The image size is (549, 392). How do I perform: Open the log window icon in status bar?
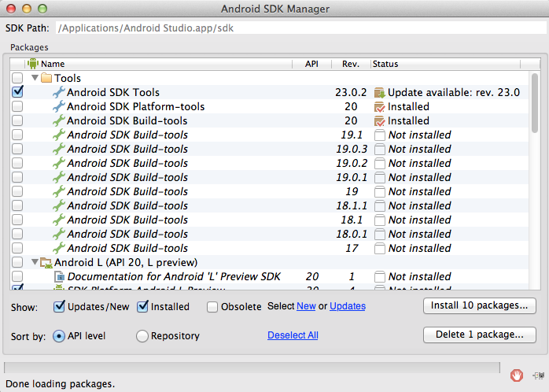(x=539, y=375)
